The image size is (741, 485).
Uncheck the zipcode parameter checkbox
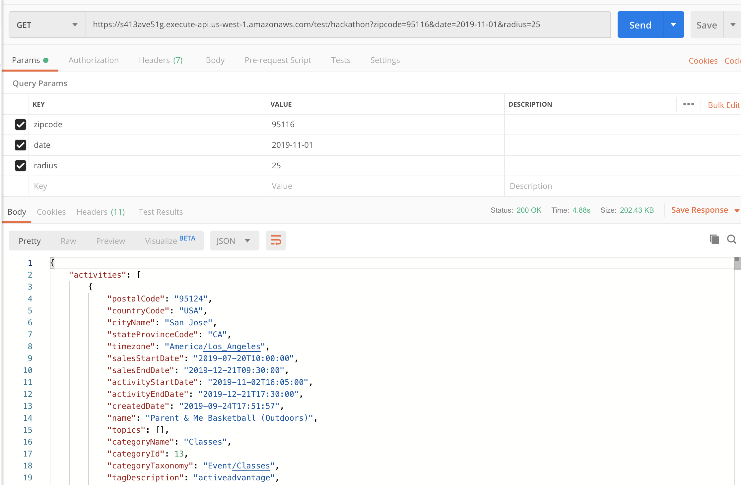point(21,125)
